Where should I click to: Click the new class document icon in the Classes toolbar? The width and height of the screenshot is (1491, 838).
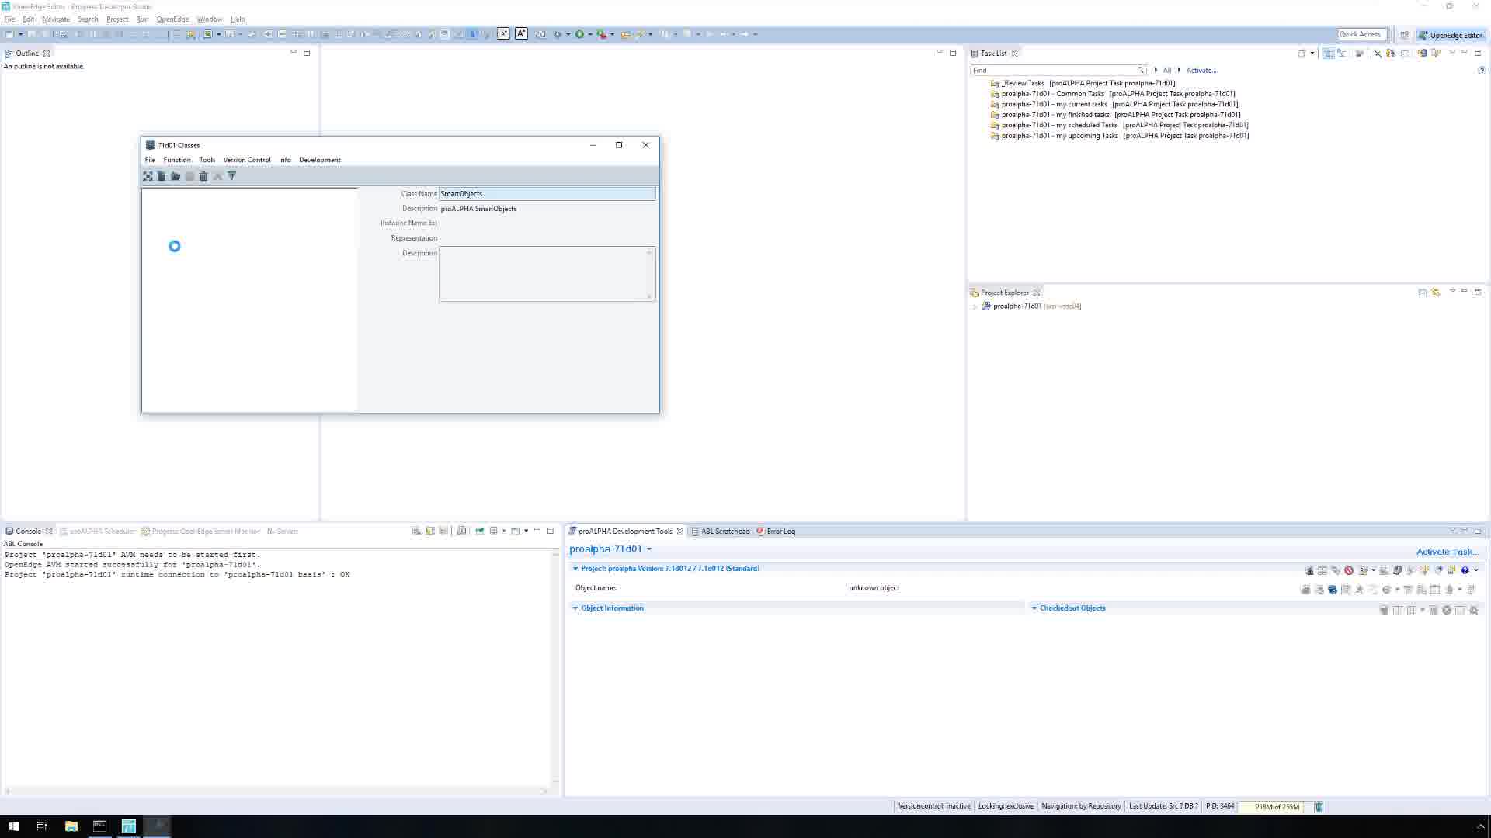162,177
